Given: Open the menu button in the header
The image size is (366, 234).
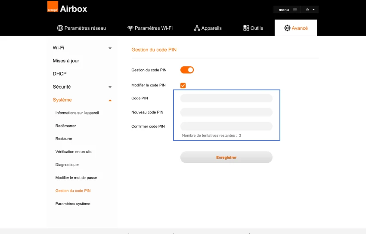Looking at the screenshot, I should click(x=287, y=10).
